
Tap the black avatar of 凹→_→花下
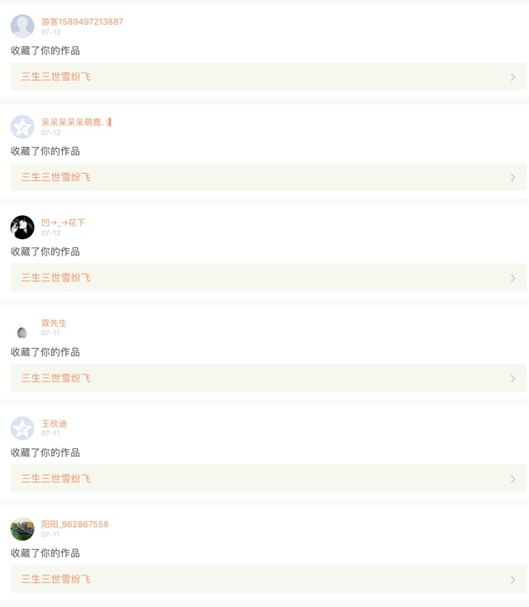click(x=22, y=227)
